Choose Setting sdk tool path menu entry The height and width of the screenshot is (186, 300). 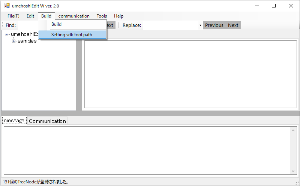pyautogui.click(x=72, y=35)
